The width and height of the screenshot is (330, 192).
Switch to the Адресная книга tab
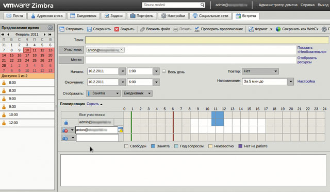47,16
